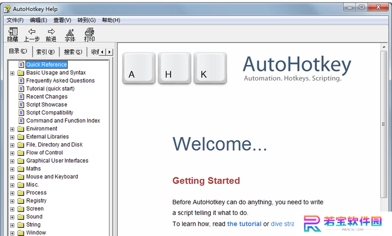Select File, Directory and Disk tree item
Screen dimensions: 392x236
(x=54, y=145)
